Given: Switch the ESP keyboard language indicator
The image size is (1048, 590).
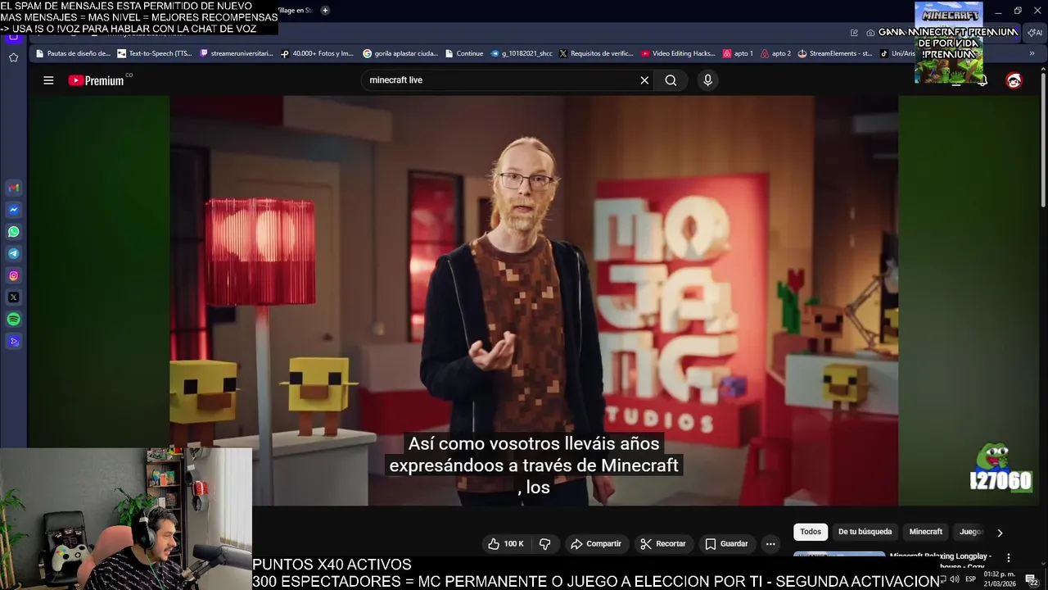Looking at the screenshot, I should [x=970, y=579].
